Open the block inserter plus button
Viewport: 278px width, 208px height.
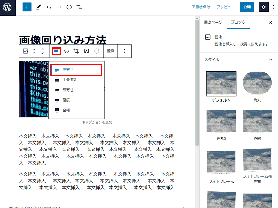tap(27, 7)
